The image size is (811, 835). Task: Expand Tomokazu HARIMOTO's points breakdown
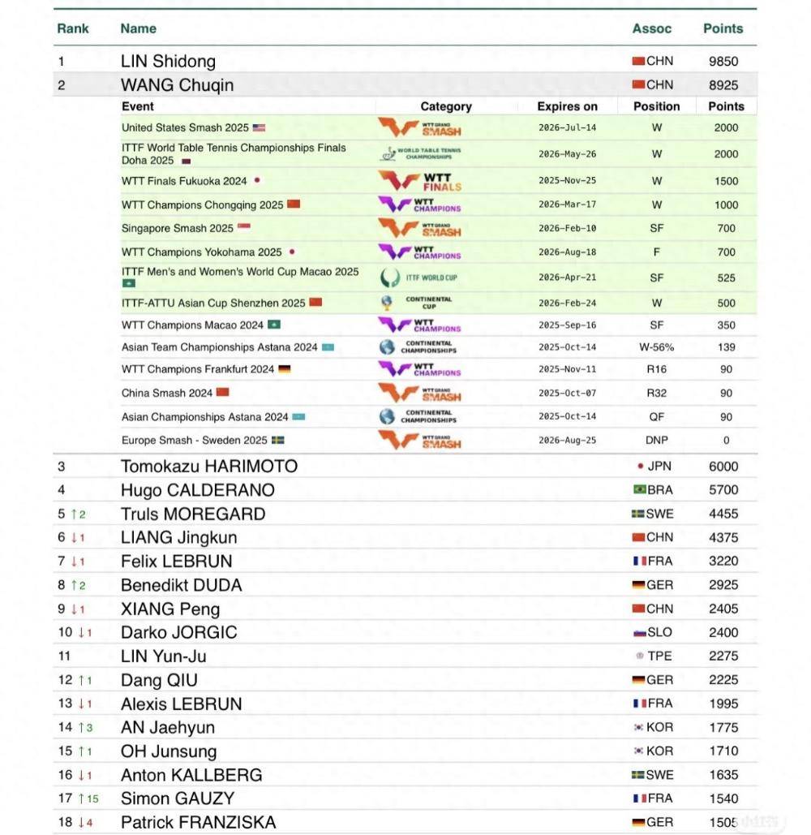point(405,466)
